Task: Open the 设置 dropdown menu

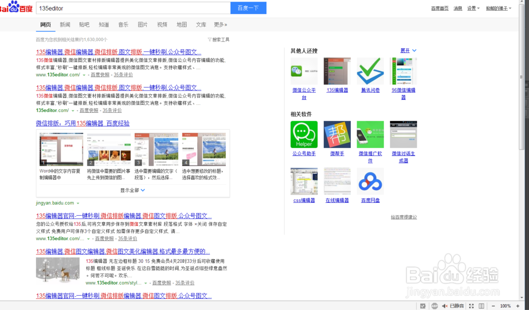Action: tap(473, 8)
